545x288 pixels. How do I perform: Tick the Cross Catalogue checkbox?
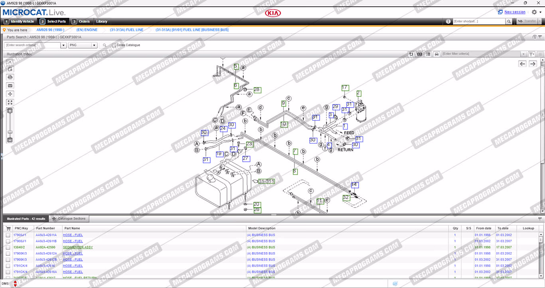[x=114, y=45]
